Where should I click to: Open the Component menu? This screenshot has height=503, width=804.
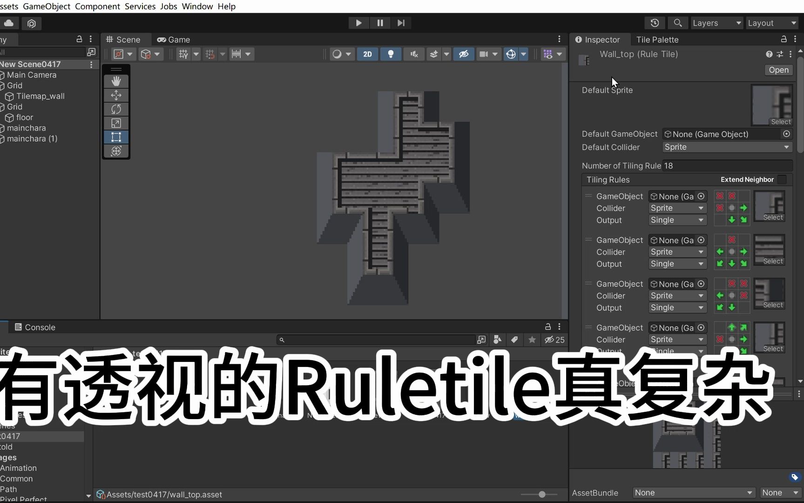[97, 6]
